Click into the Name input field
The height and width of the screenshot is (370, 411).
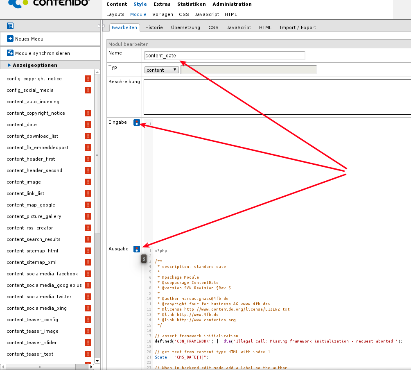[224, 56]
